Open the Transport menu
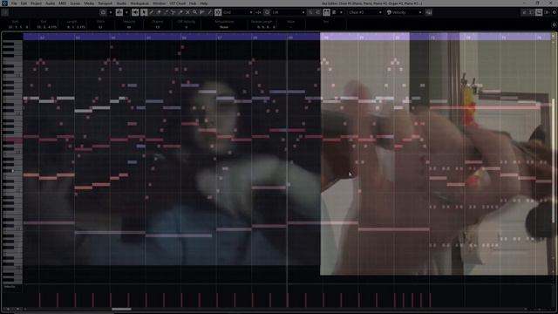 [105, 3]
